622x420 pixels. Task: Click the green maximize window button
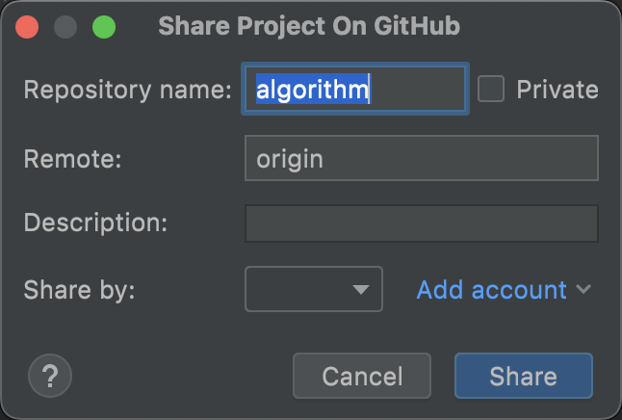pos(104,27)
